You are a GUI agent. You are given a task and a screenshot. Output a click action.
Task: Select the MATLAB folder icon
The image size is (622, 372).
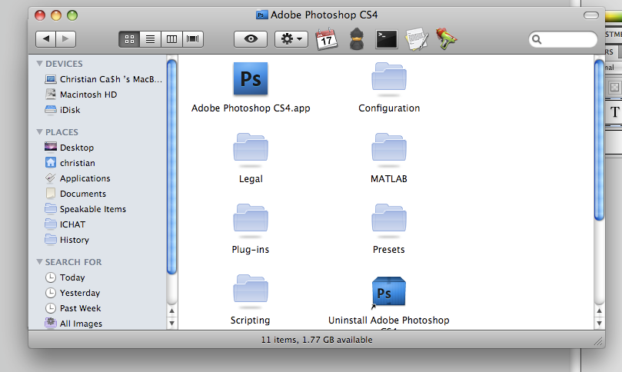point(389,148)
